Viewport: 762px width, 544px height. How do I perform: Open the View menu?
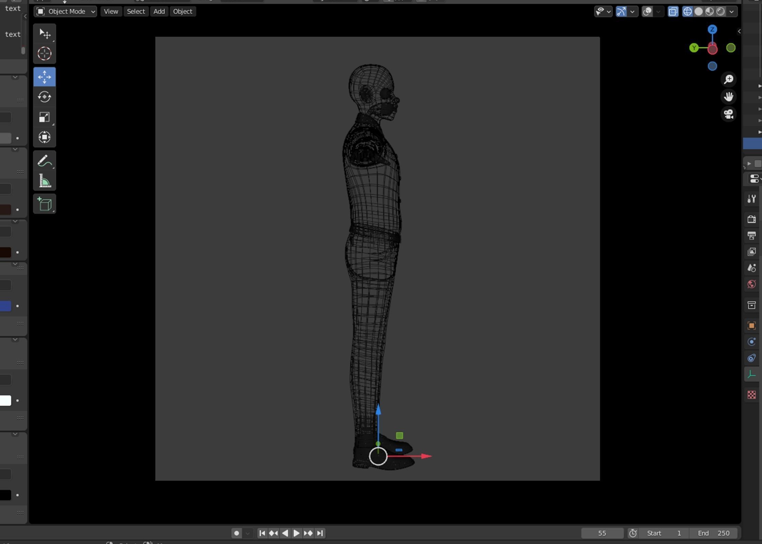[x=111, y=12]
